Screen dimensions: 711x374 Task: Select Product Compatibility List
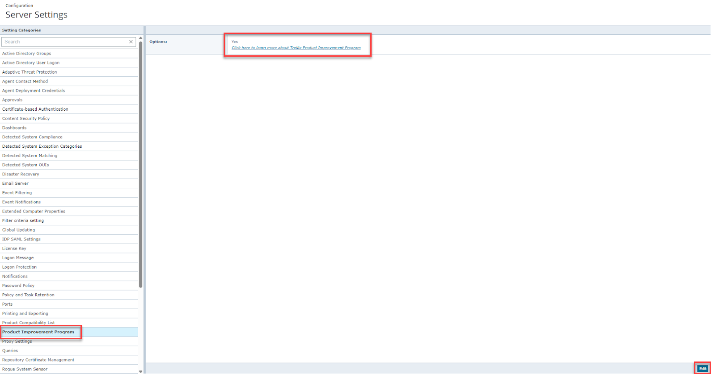click(69, 323)
